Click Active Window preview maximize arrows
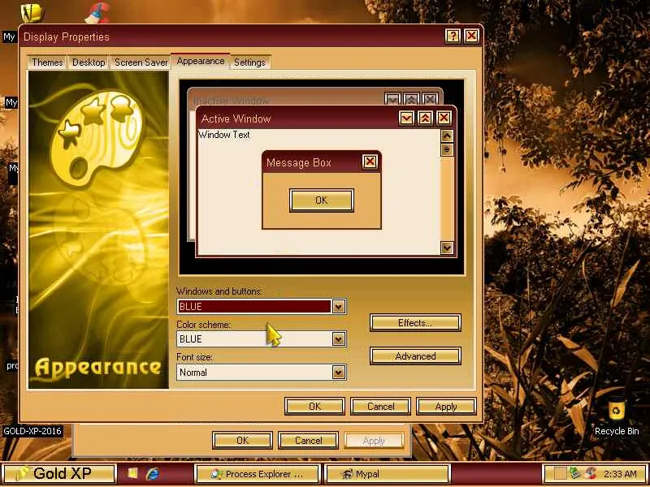Image resolution: width=650 pixels, height=487 pixels. pyautogui.click(x=425, y=118)
